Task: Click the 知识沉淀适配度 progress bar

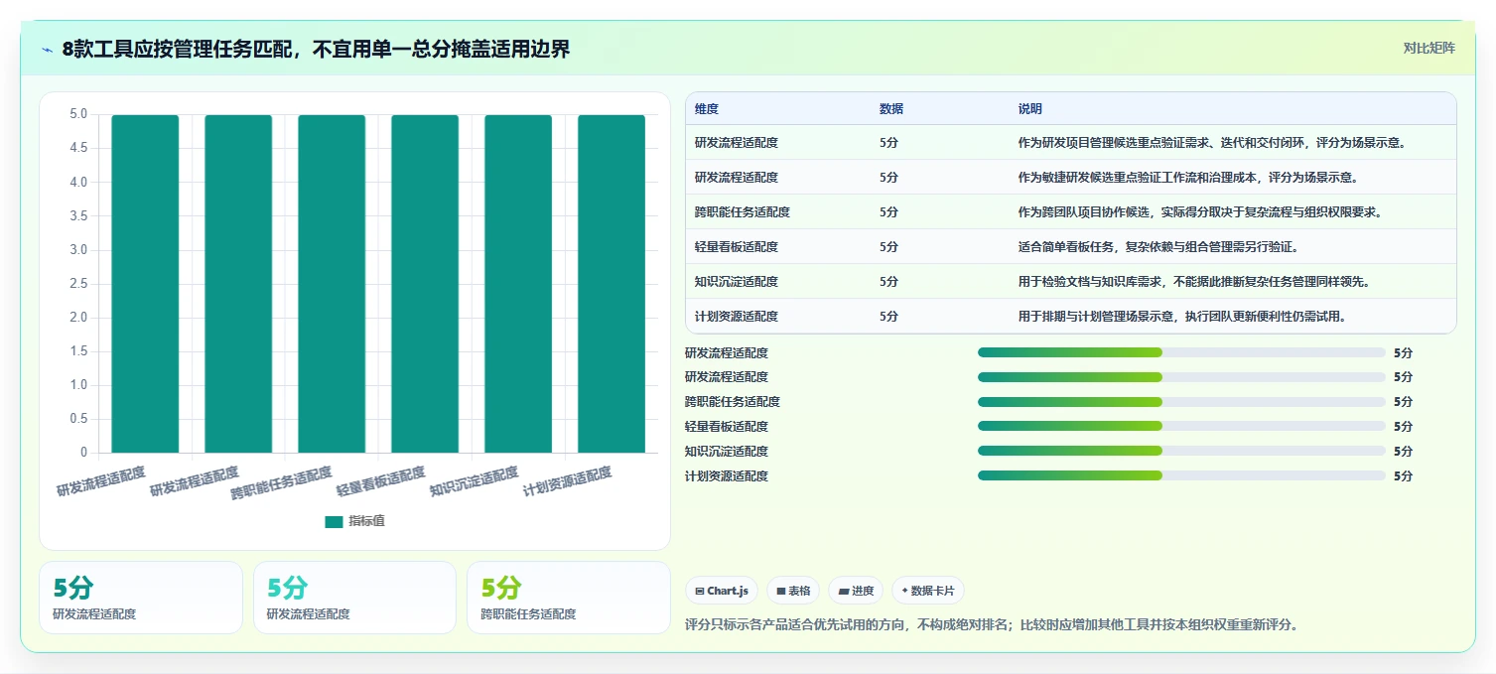Action: click(1181, 452)
